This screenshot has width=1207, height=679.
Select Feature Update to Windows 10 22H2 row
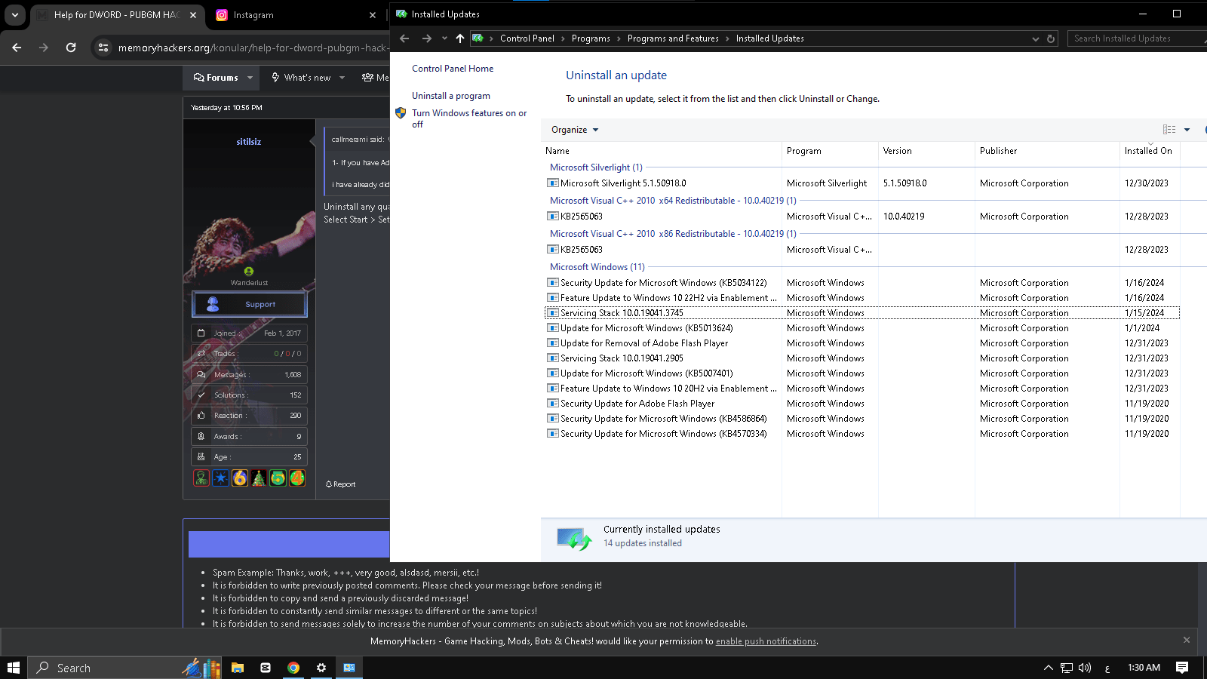click(862, 298)
